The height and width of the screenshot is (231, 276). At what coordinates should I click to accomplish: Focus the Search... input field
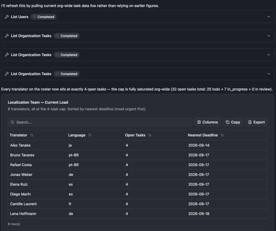coord(100,122)
